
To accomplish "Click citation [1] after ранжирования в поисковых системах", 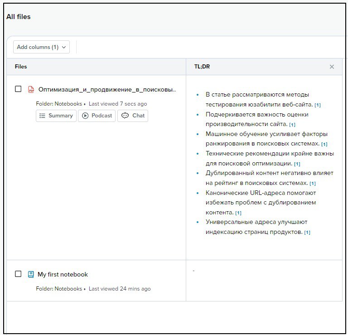I will pyautogui.click(x=324, y=145).
